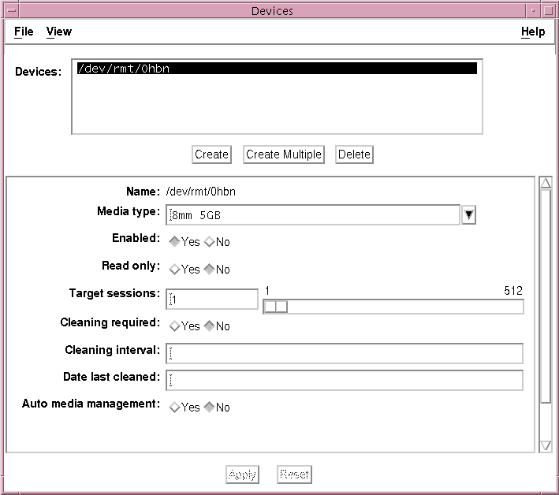Click the Create button

(211, 154)
